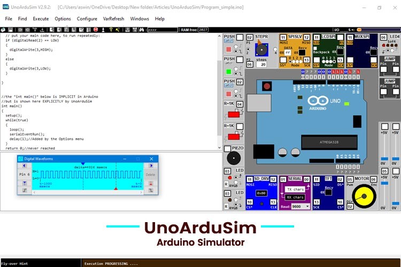Click the rising-edge icon in Digital Waveforms
This screenshot has height=267, width=401.
point(25,190)
